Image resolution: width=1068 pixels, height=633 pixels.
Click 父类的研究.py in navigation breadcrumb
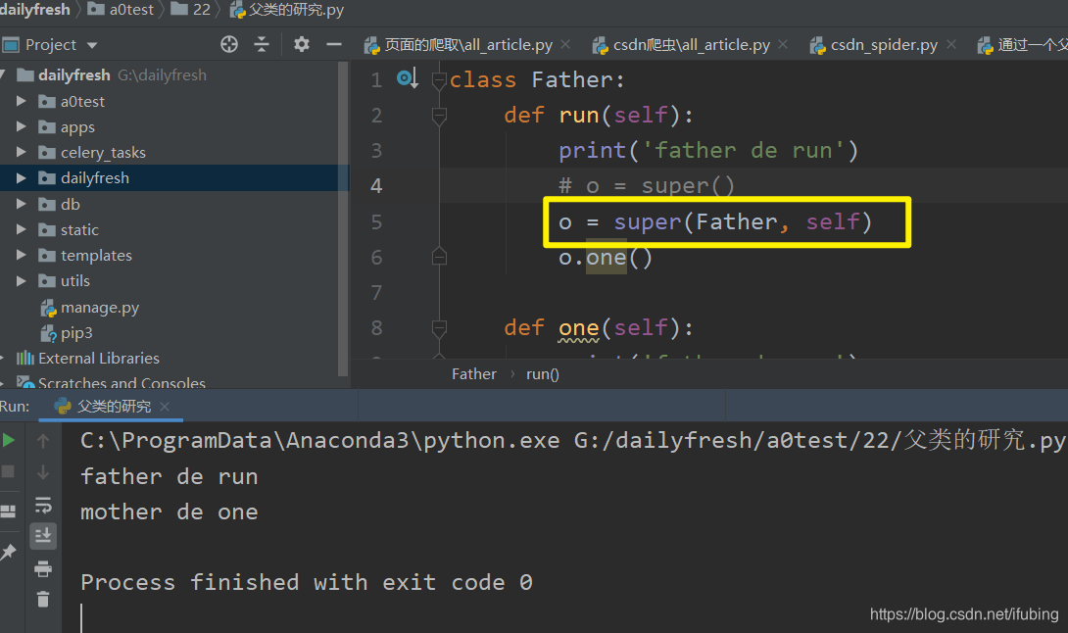pyautogui.click(x=287, y=10)
